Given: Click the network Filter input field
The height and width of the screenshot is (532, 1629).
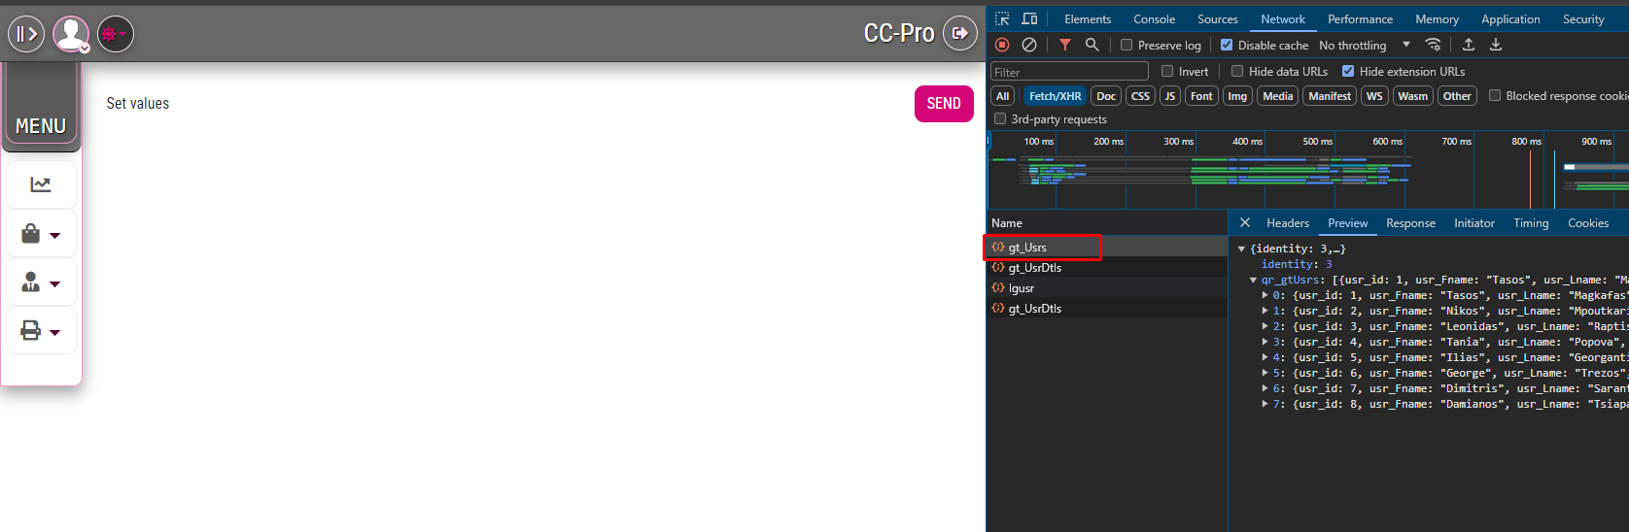Looking at the screenshot, I should [x=1069, y=72].
